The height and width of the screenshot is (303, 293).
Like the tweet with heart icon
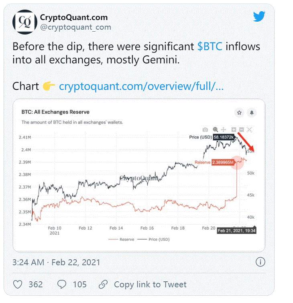18,285
